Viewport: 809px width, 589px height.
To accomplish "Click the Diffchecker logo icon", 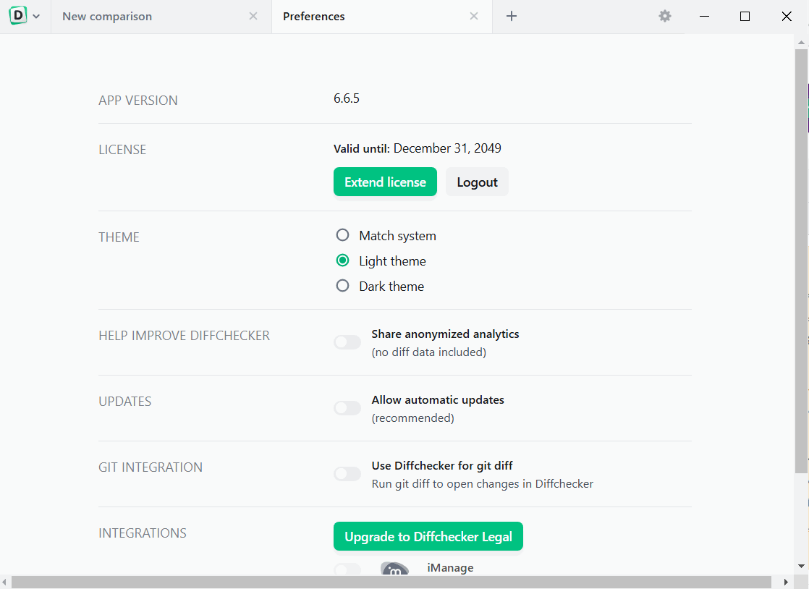I will tap(18, 16).
